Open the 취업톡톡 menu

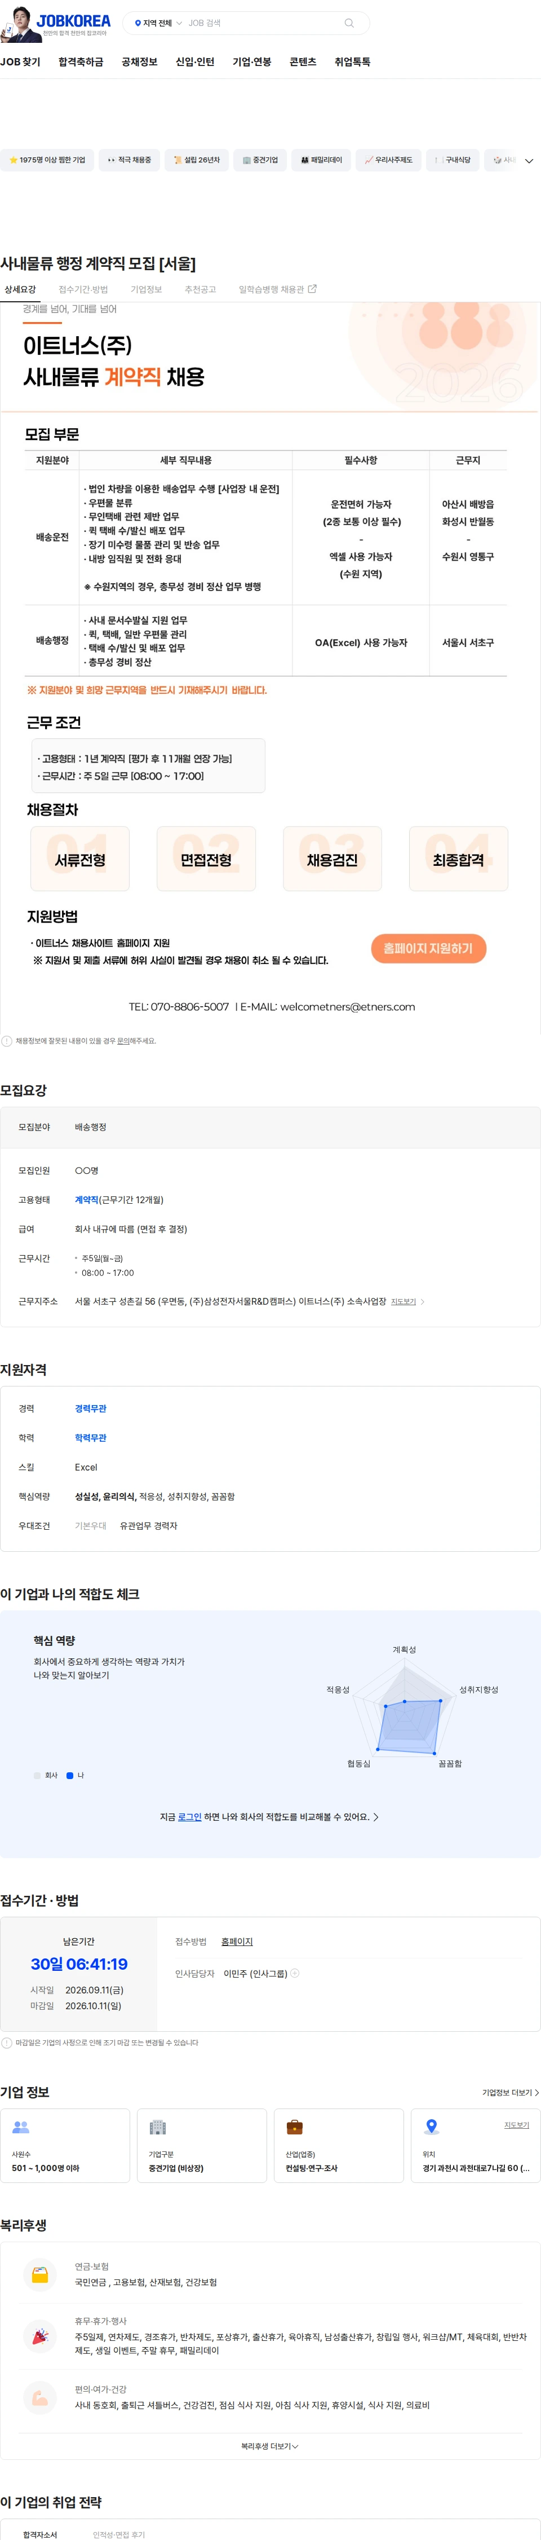point(352,62)
